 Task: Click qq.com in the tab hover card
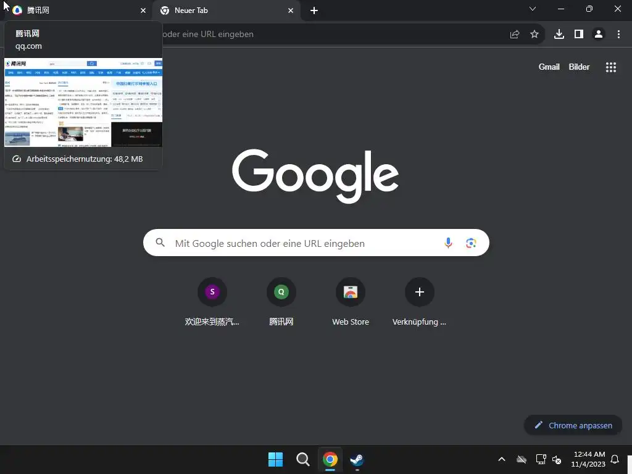click(x=28, y=46)
